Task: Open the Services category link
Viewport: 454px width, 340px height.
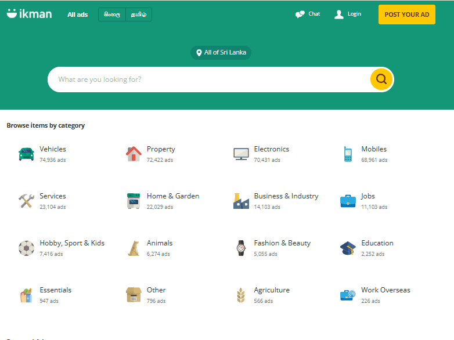Action: click(53, 196)
